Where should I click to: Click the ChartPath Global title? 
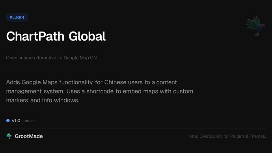[56, 36]
